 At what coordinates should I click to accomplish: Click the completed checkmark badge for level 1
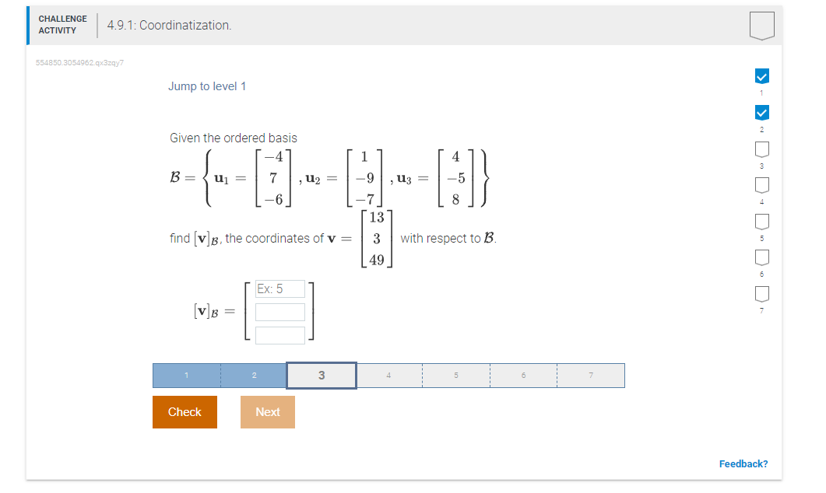761,75
